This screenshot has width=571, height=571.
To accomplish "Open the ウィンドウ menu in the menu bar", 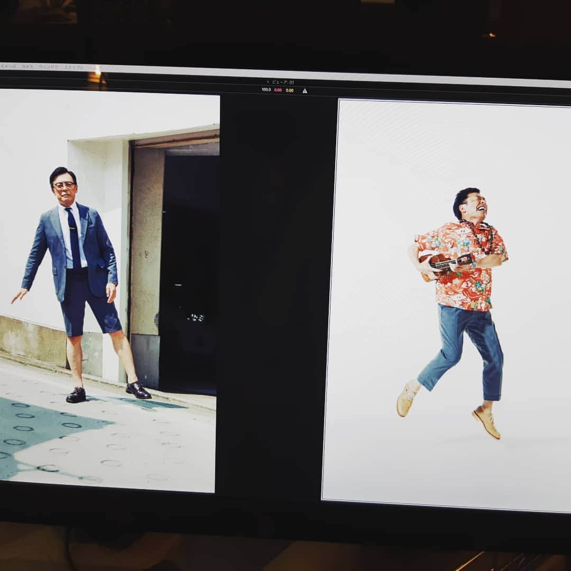I will 49,67.
